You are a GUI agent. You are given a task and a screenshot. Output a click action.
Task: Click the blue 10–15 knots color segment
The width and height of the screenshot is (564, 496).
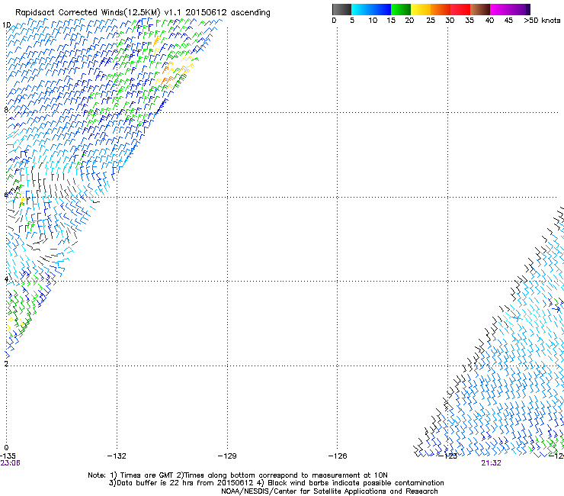(381, 9)
